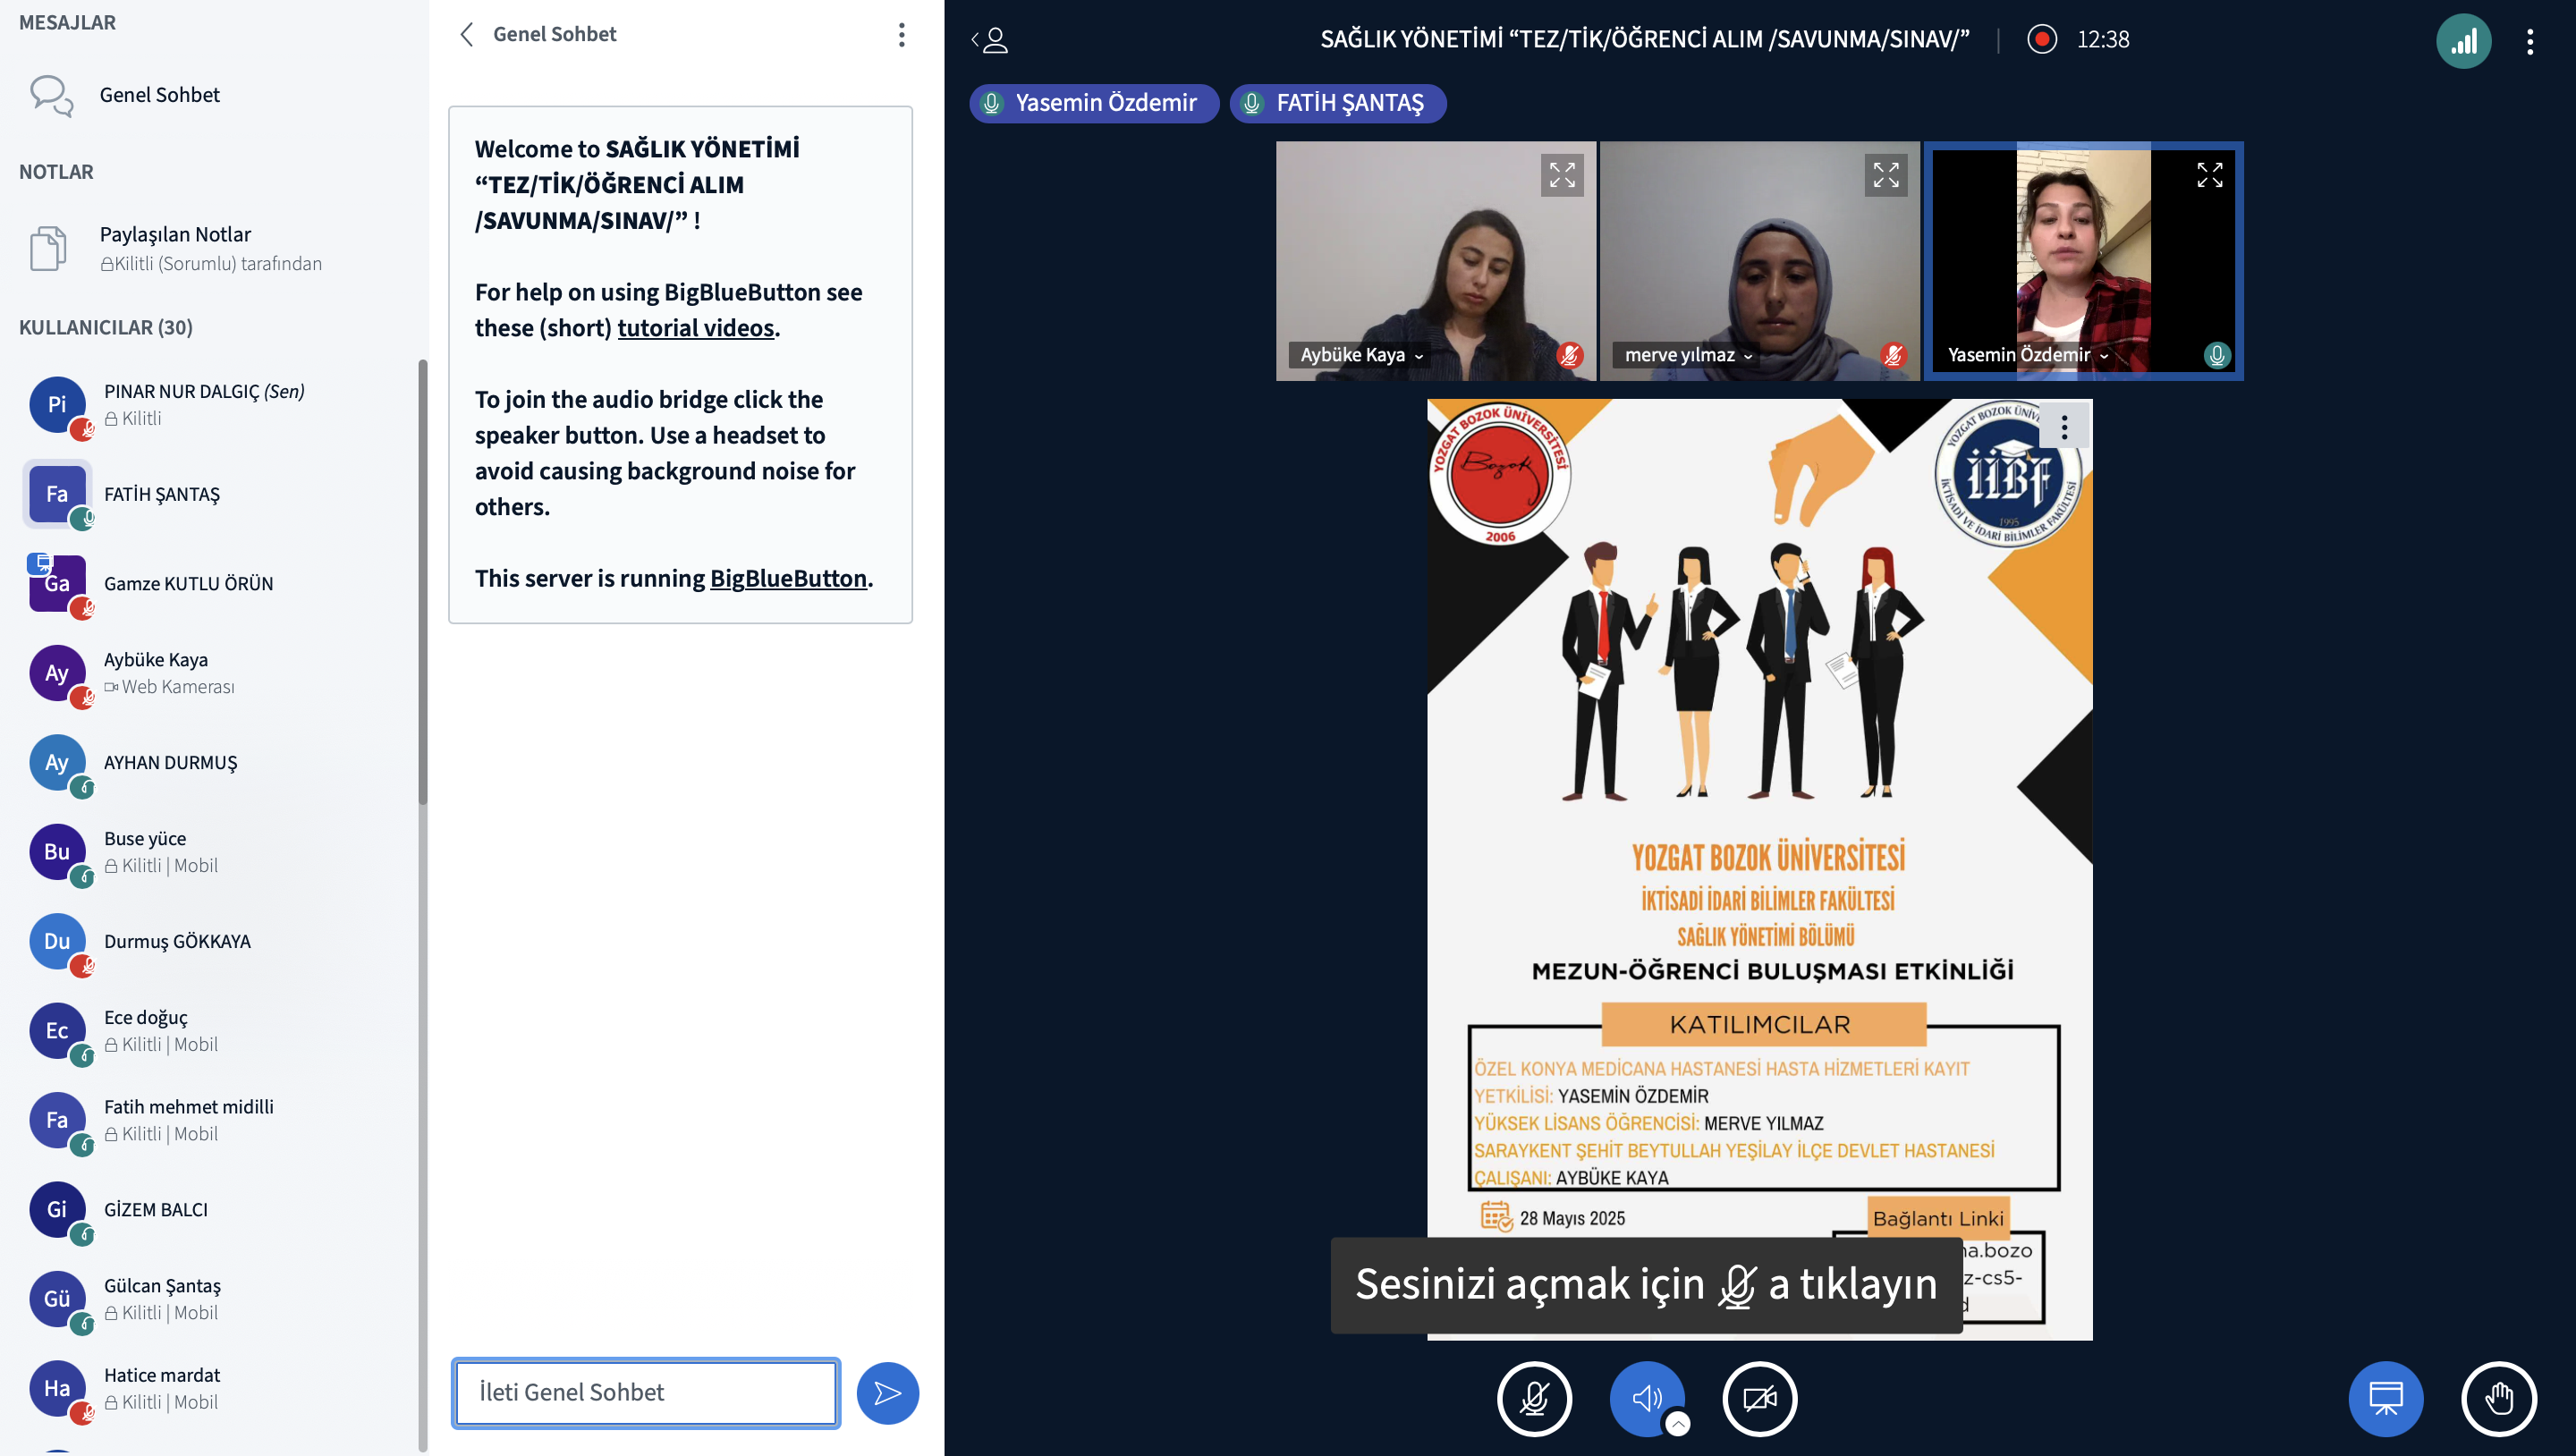Open the Paylaşılan Notlar shared notes

click(210, 248)
